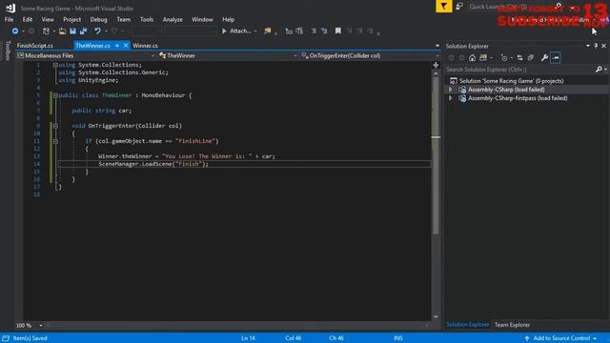Start debugging with Attach play button
Image resolution: width=610 pixels, height=343 pixels.
(x=236, y=31)
